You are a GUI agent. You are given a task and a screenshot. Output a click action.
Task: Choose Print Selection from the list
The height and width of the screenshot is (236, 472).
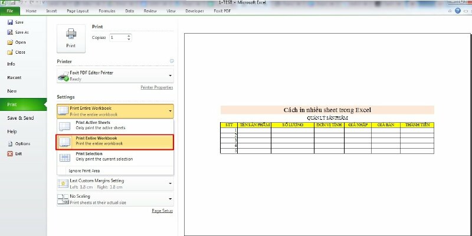[115, 158]
